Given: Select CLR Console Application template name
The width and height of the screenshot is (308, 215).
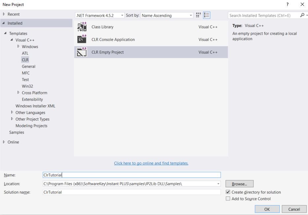Looking at the screenshot, I should point(113,40).
